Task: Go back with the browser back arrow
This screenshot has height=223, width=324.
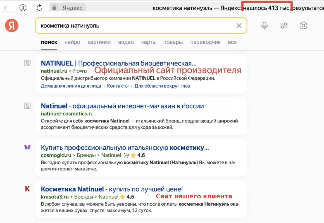Action: [x=7, y=8]
